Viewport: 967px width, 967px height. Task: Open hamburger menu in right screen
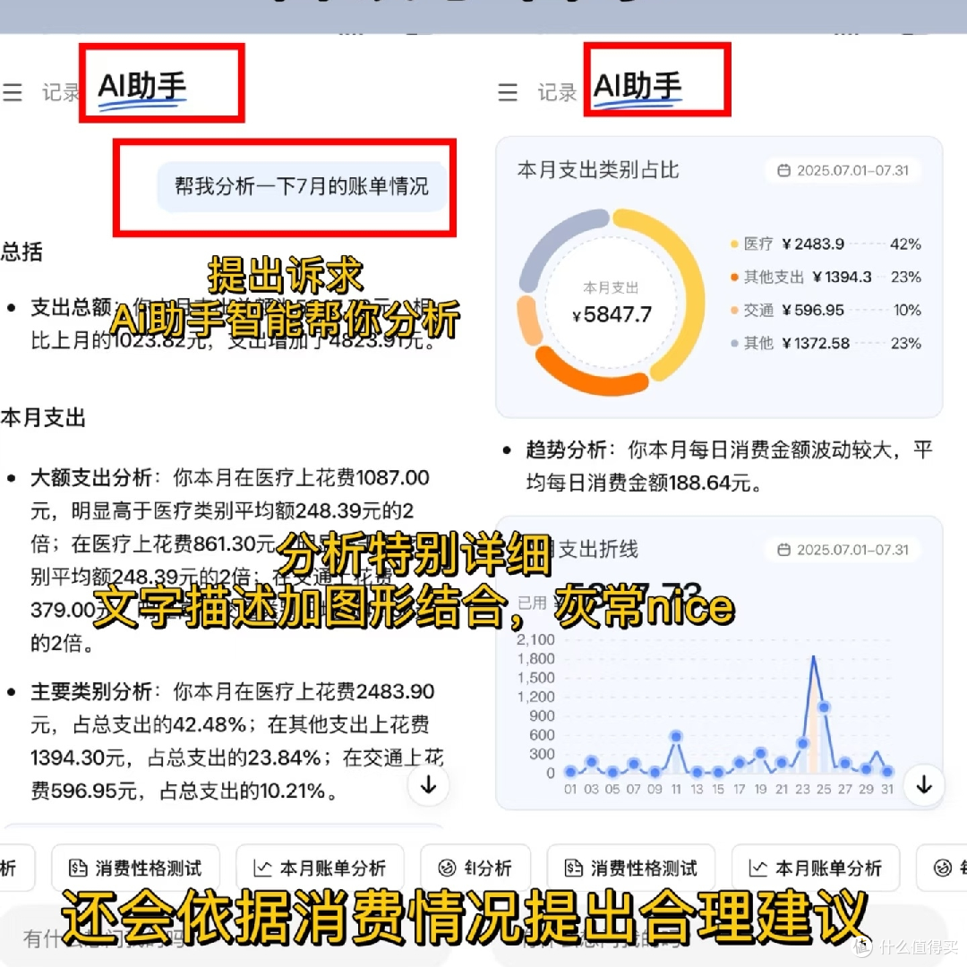[508, 92]
